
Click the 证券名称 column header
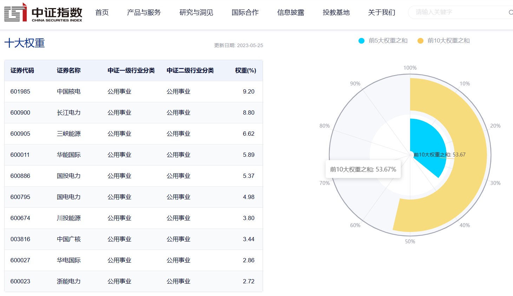69,71
